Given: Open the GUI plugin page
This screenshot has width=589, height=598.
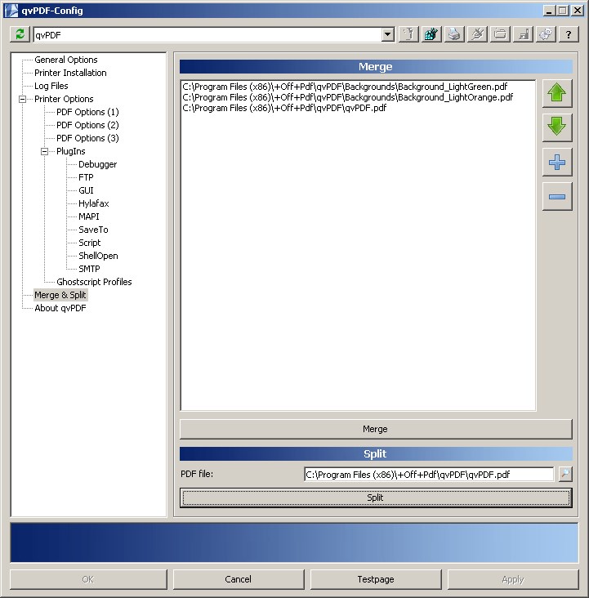Looking at the screenshot, I should 86,190.
